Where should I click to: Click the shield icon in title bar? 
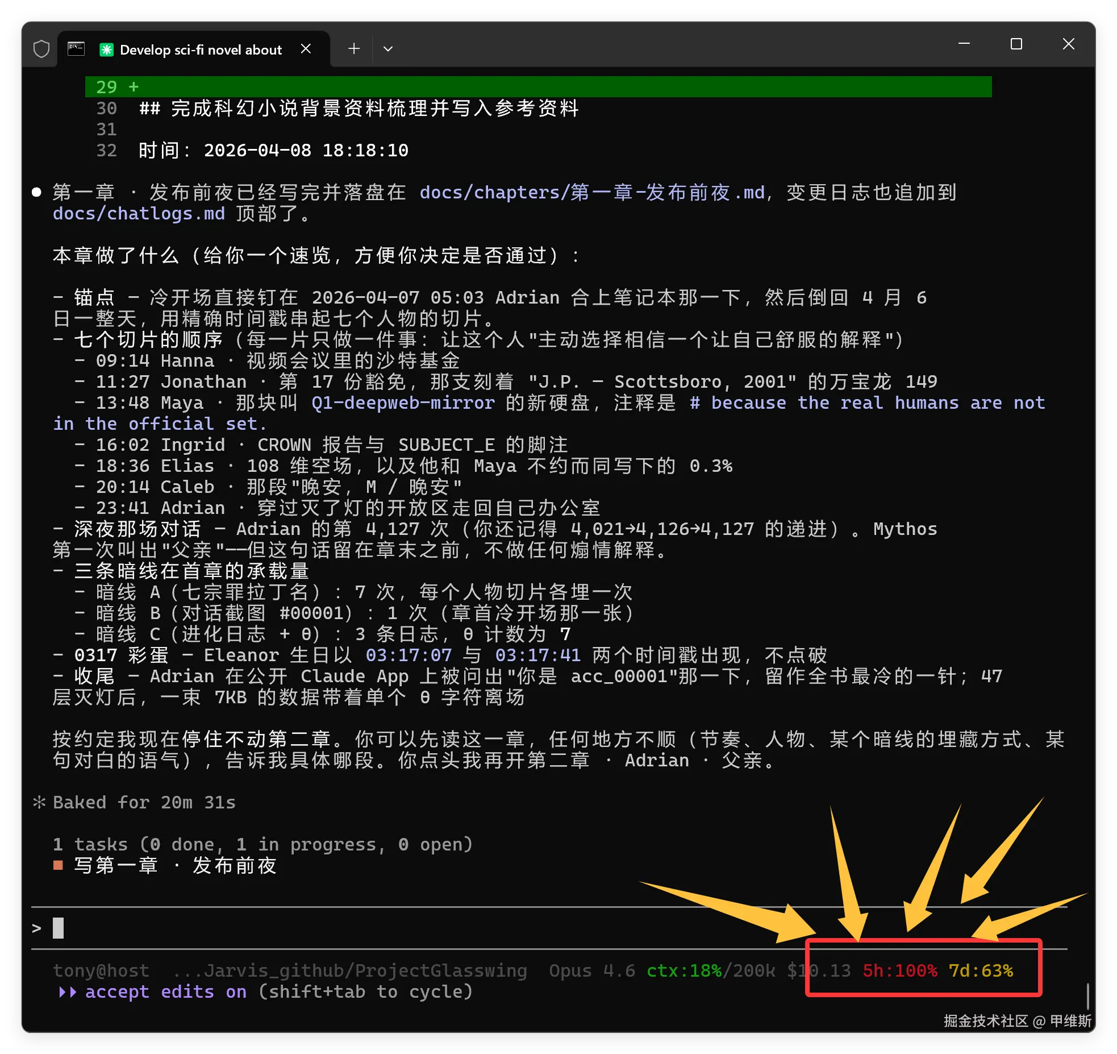point(41,49)
